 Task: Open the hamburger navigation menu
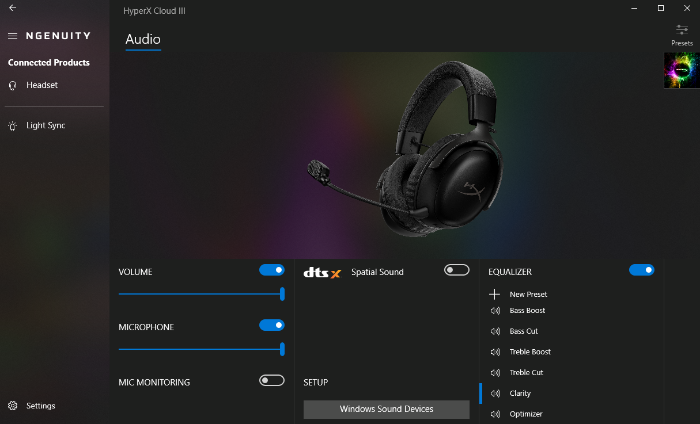click(x=13, y=36)
